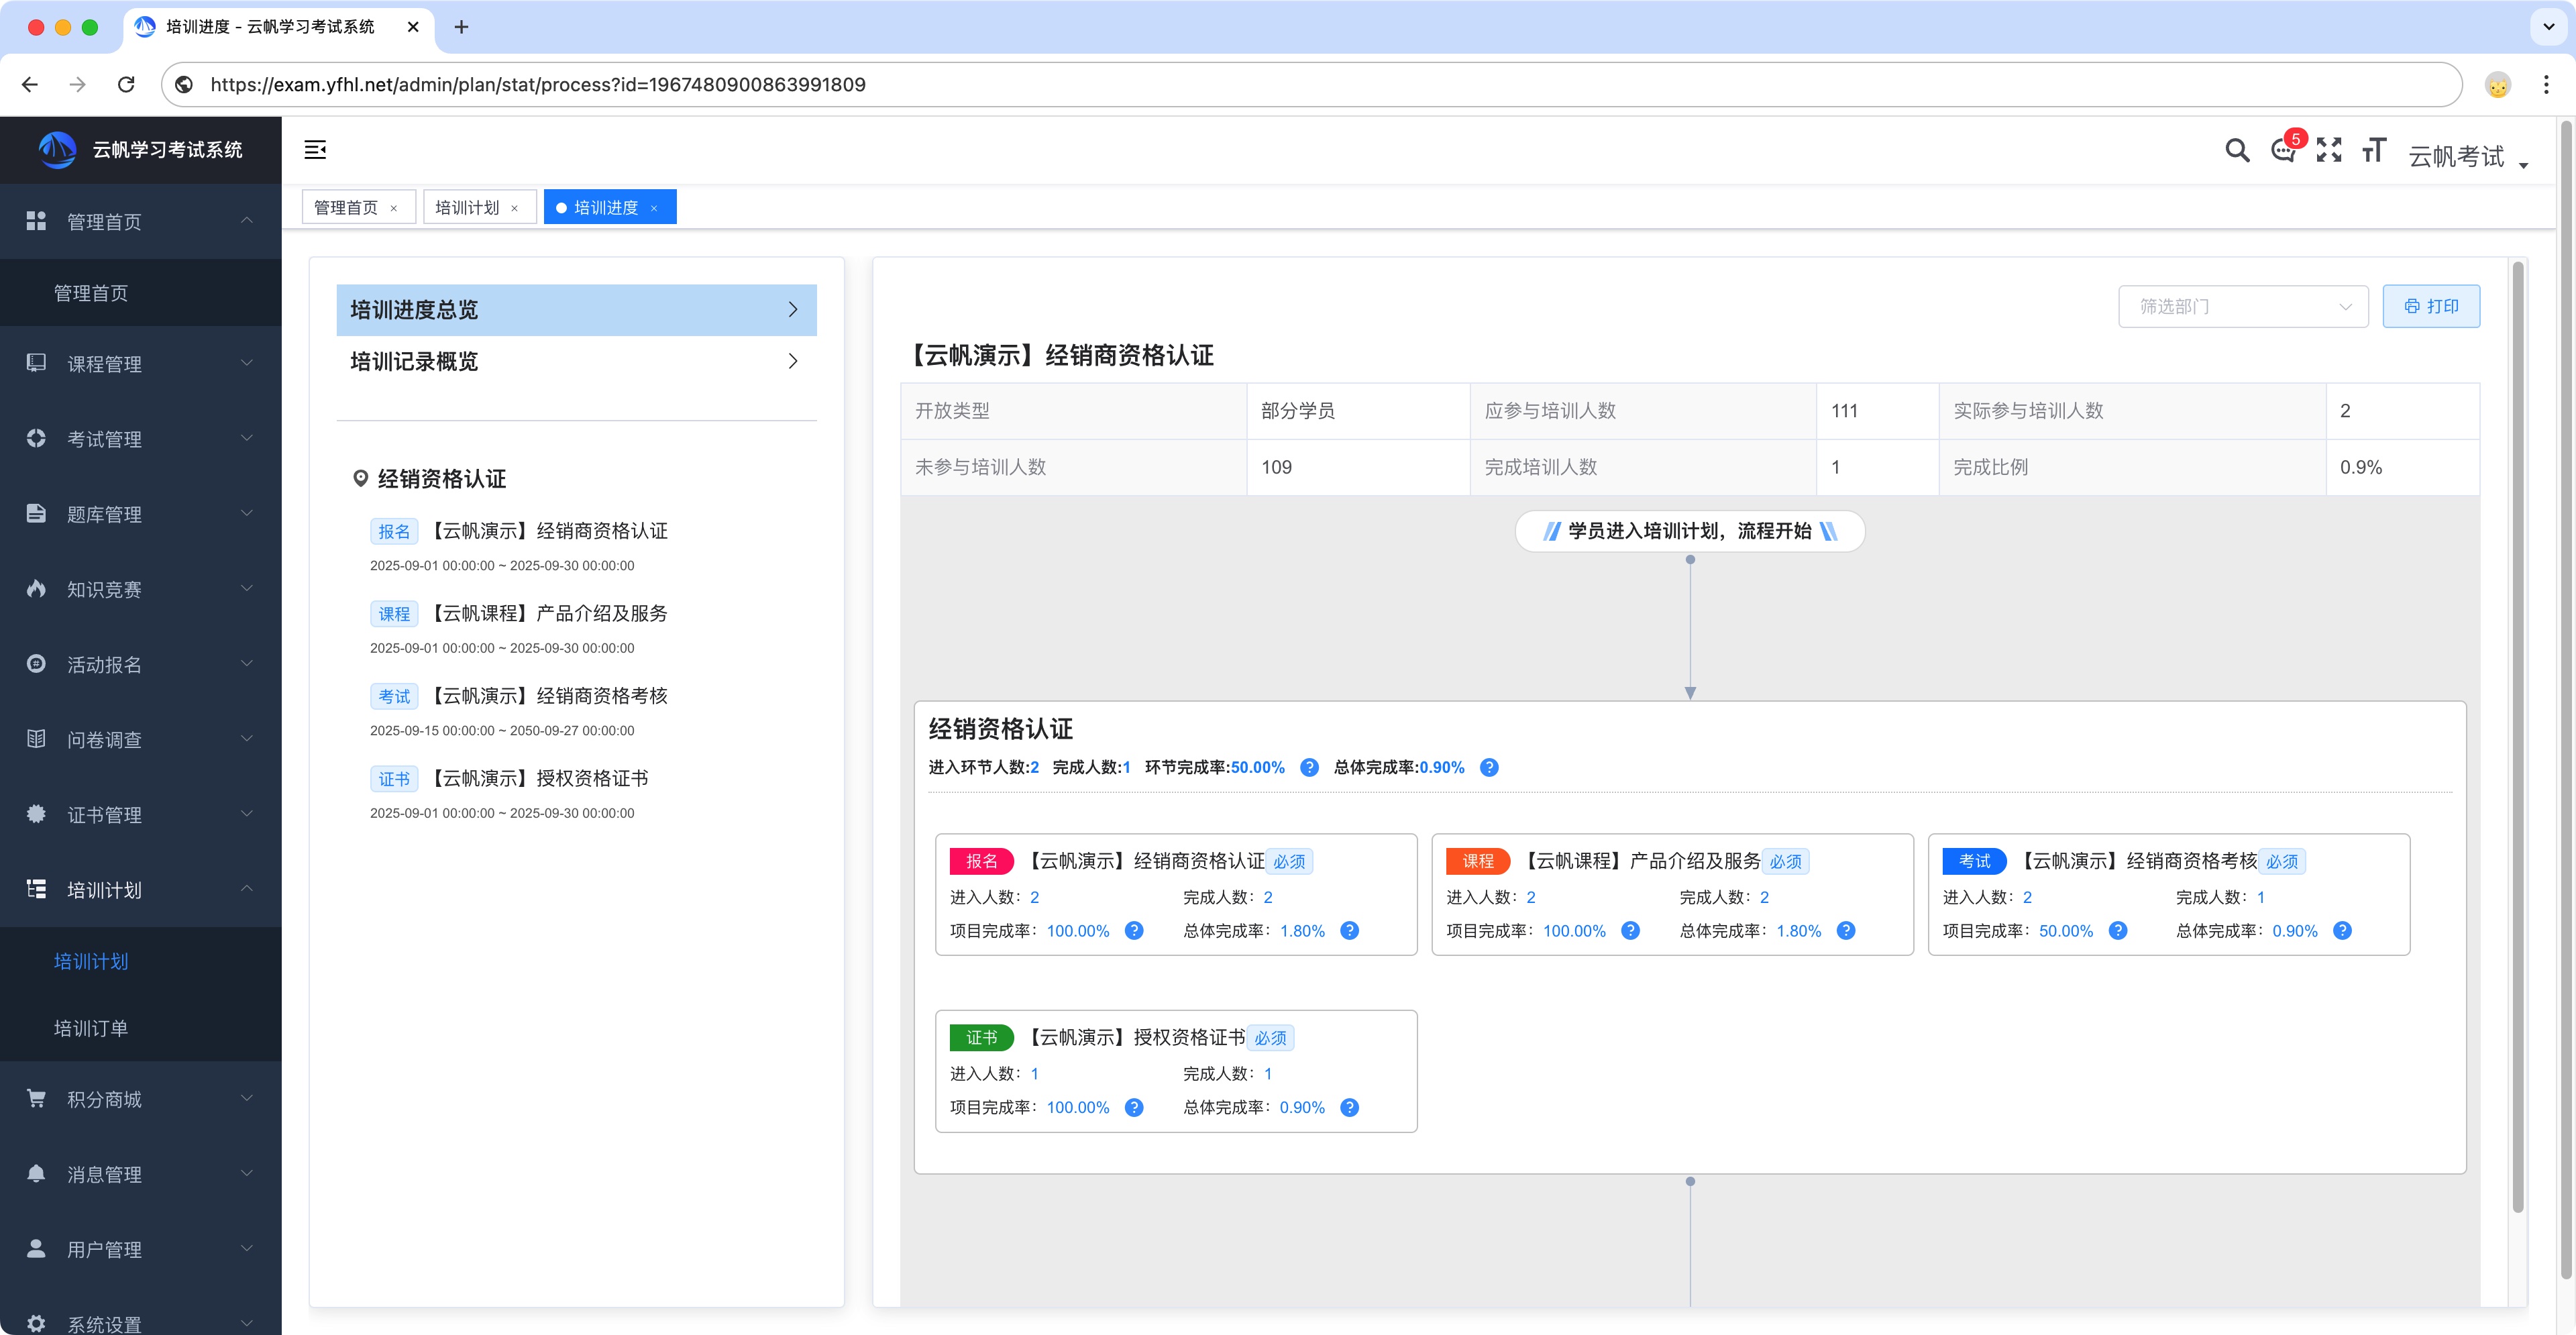Click the 知识竞赛 flame icon
Viewport: 2576px width, 1335px height.
36,588
